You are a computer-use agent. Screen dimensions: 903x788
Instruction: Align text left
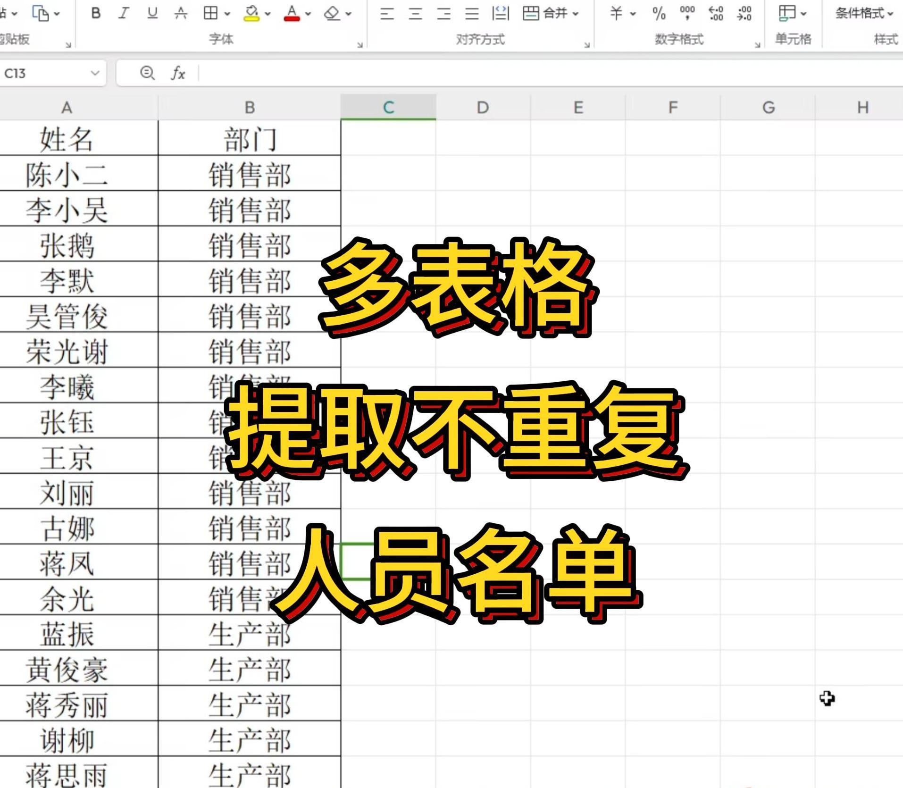point(387,14)
